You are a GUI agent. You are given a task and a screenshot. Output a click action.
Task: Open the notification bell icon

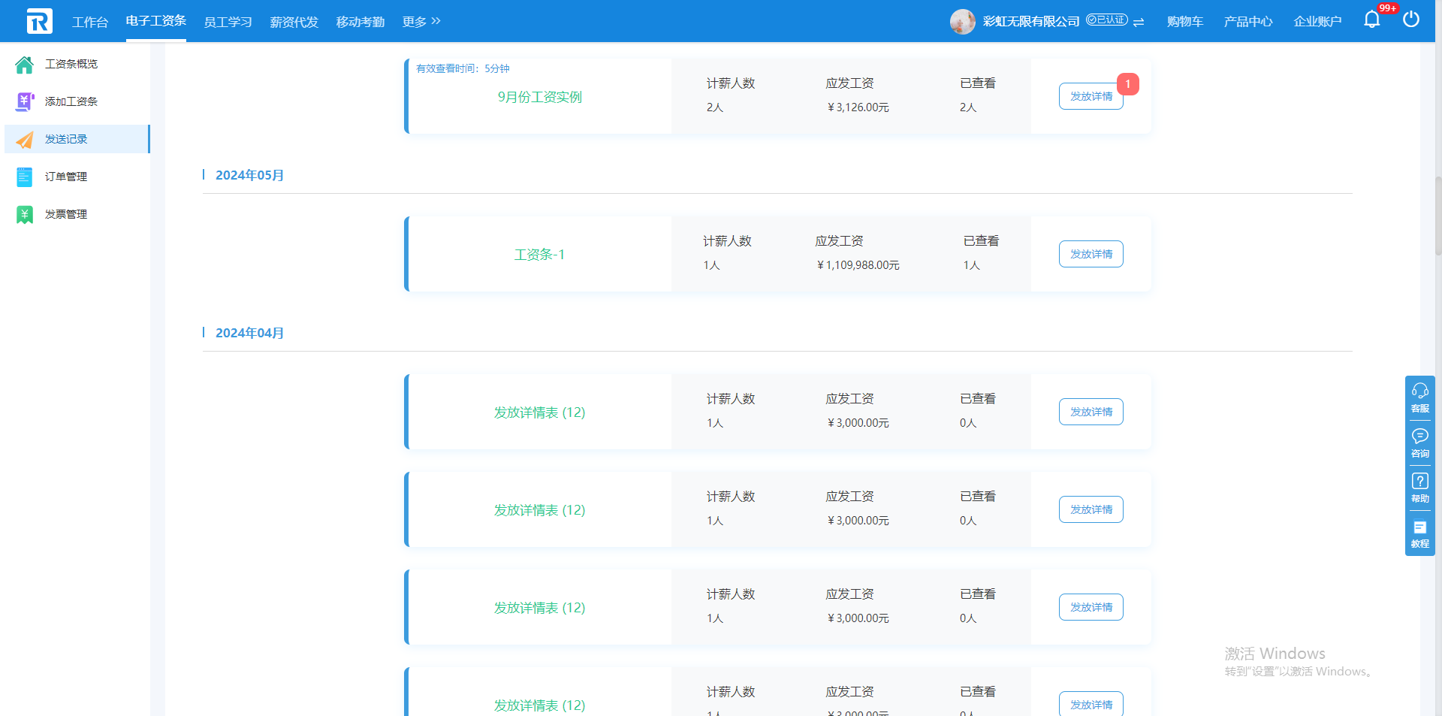pyautogui.click(x=1371, y=20)
